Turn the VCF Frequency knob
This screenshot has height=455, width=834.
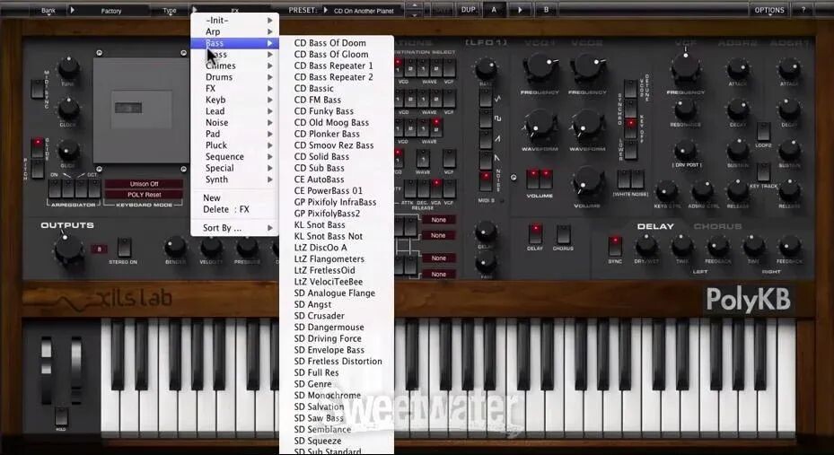pos(685,68)
